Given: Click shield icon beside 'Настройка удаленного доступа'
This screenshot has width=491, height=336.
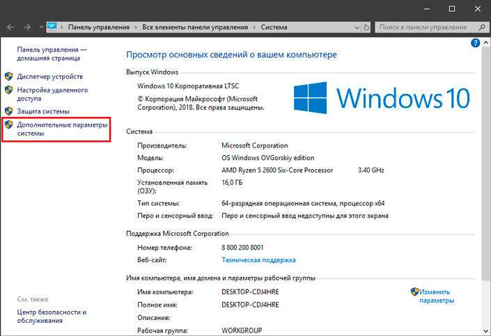Looking at the screenshot, I should tap(9, 90).
